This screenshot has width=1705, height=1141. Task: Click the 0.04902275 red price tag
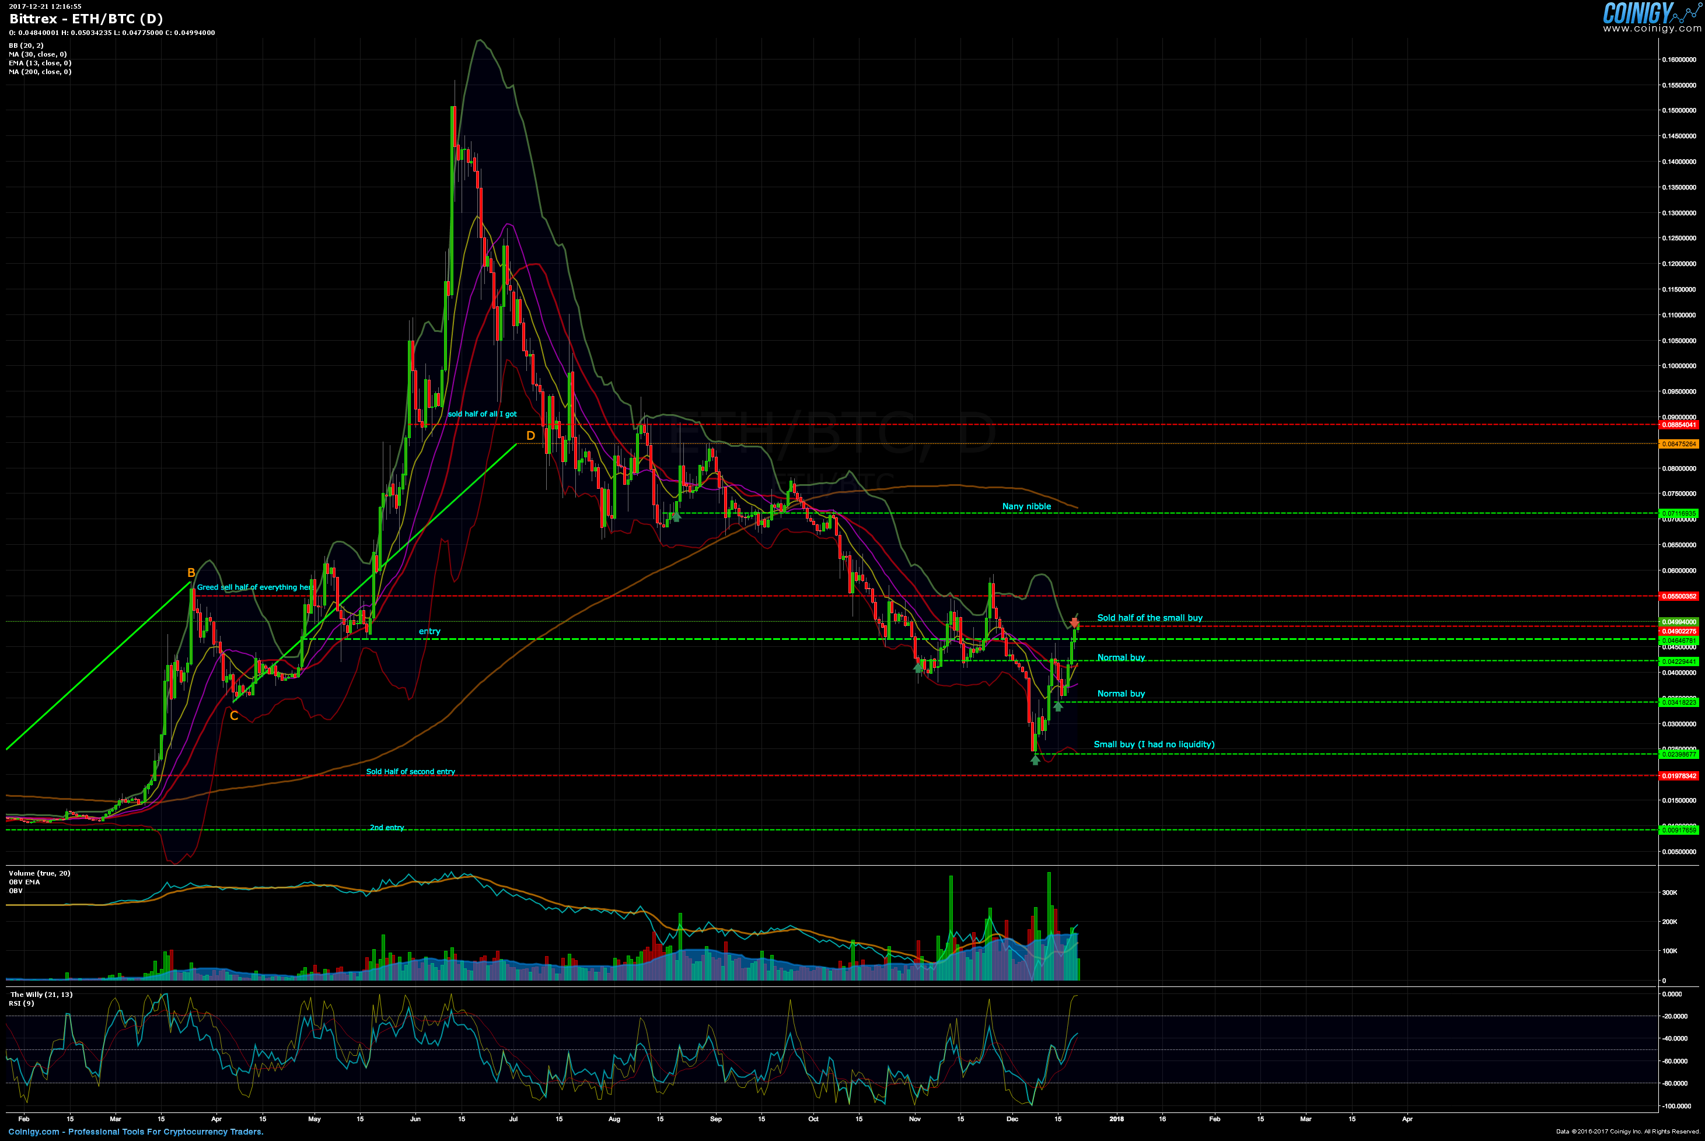[1679, 631]
